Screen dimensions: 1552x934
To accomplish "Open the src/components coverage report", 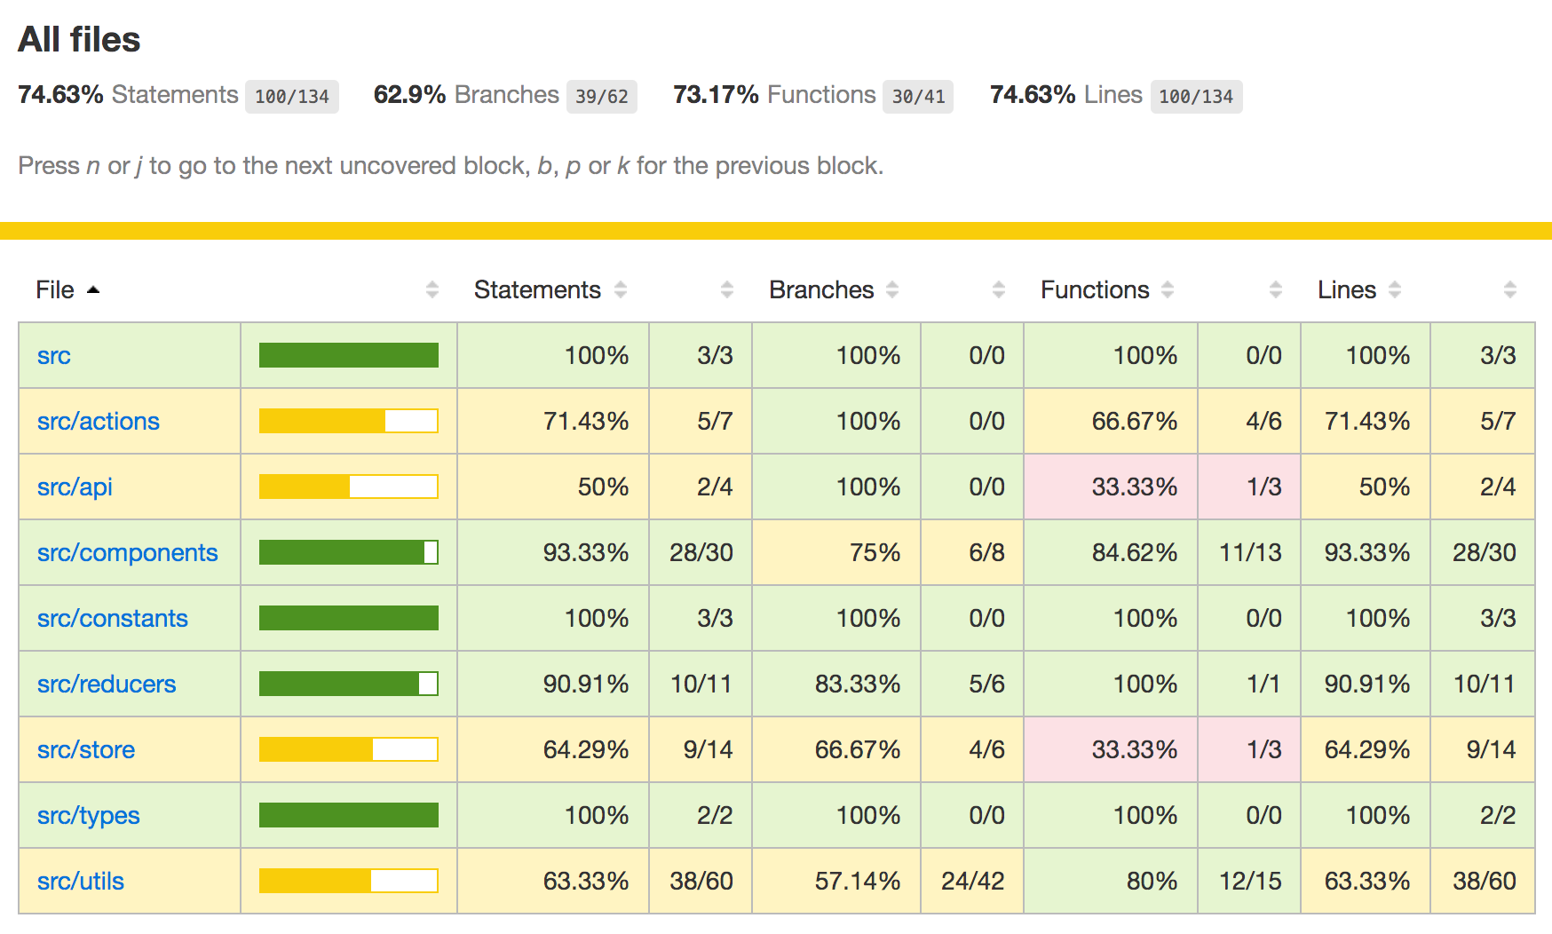I will 128,552.
